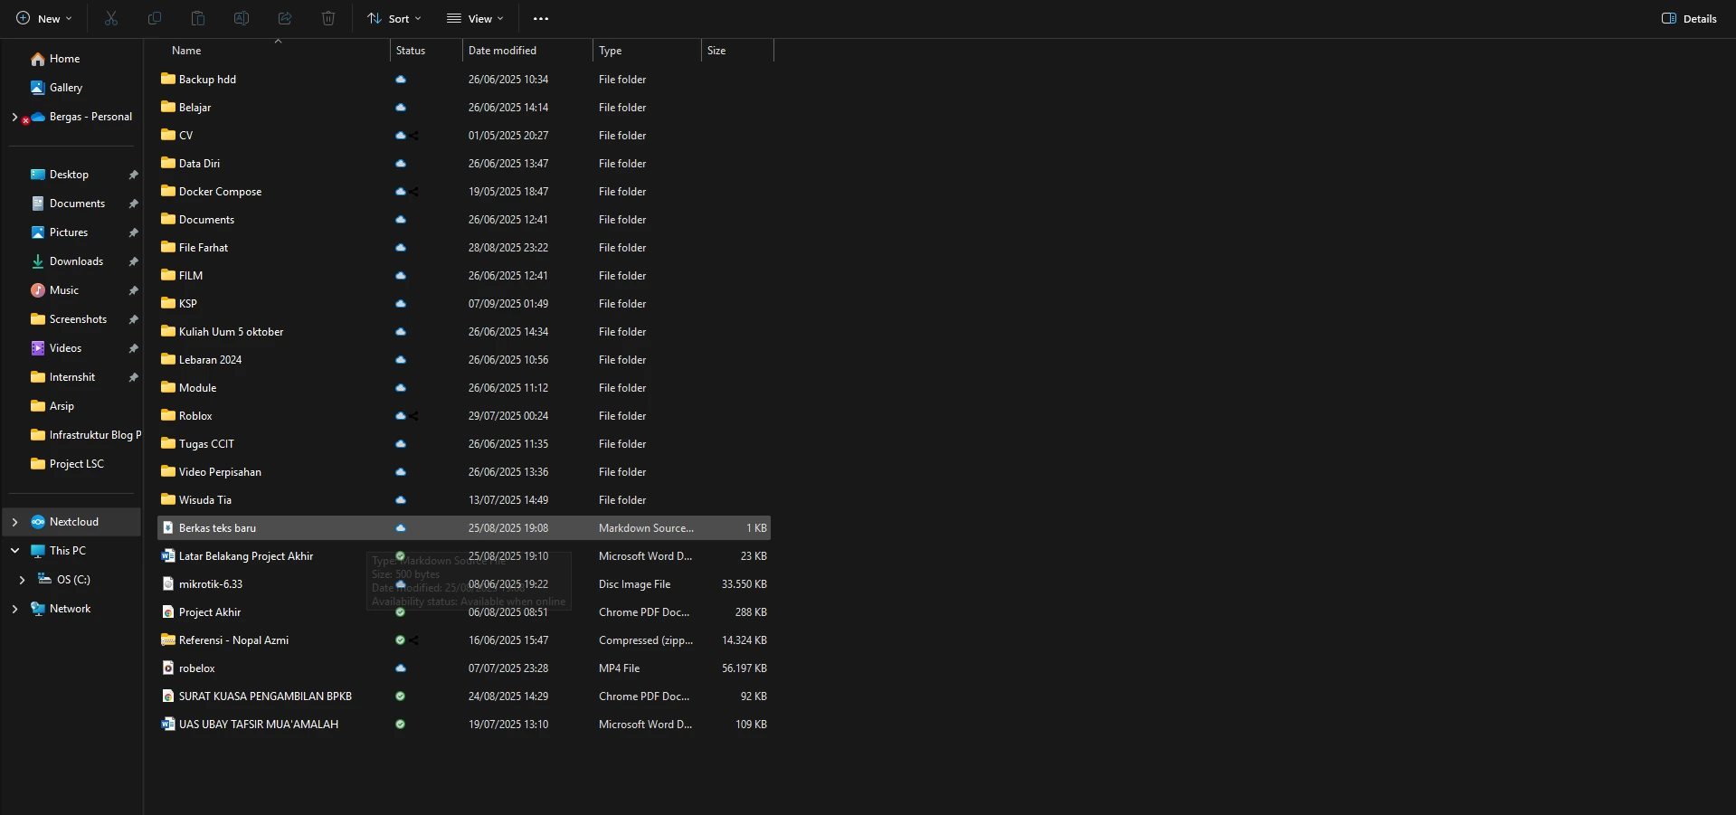Toggle the Details pane button

(x=1689, y=18)
